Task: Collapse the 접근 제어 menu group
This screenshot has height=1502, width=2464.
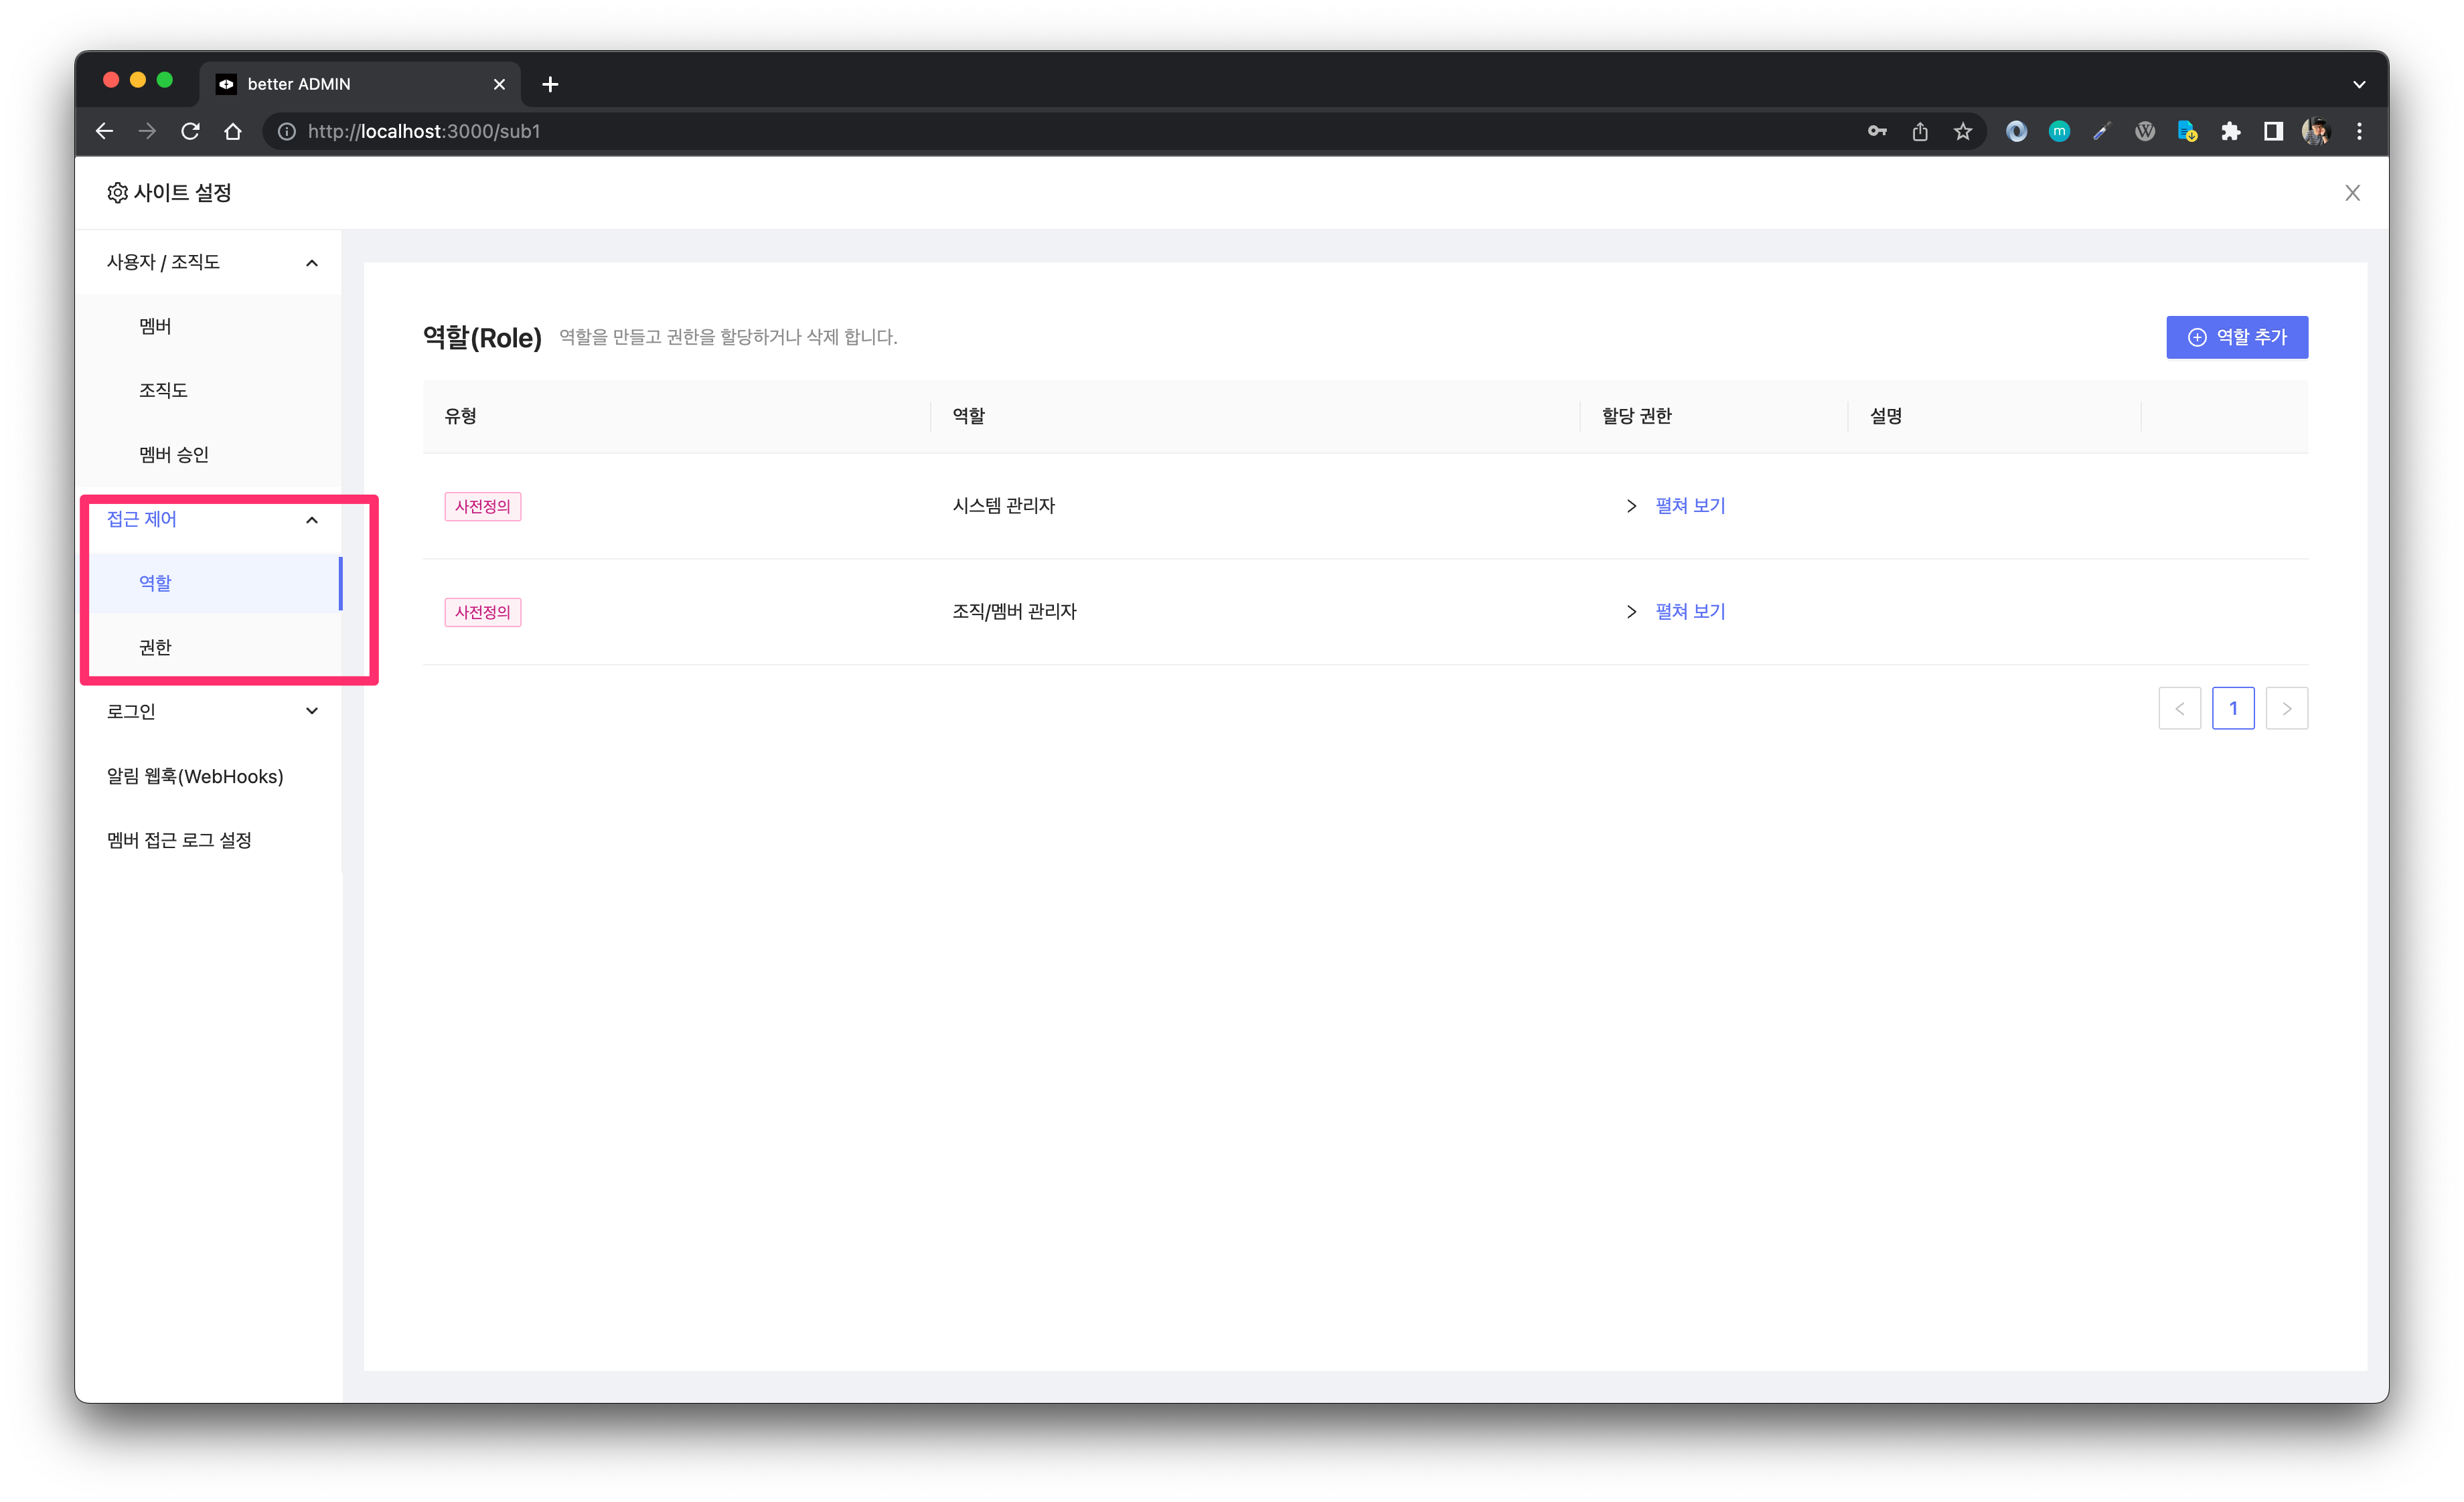Action: pyautogui.click(x=311, y=519)
